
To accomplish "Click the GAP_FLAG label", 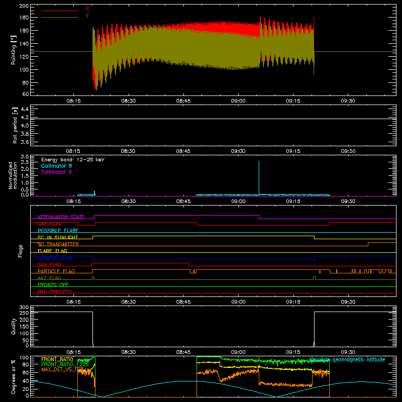I will (x=49, y=224).
